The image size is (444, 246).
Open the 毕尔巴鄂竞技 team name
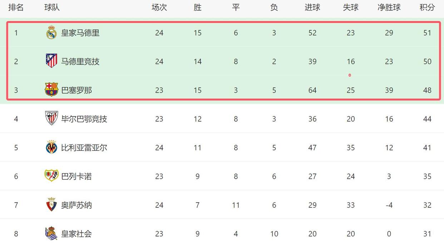[x=84, y=119]
